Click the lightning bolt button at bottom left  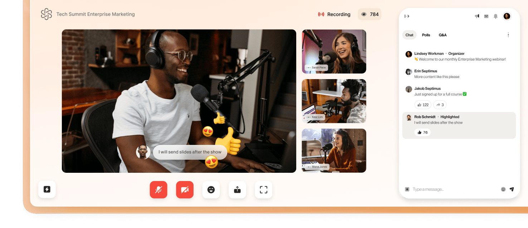tap(47, 189)
